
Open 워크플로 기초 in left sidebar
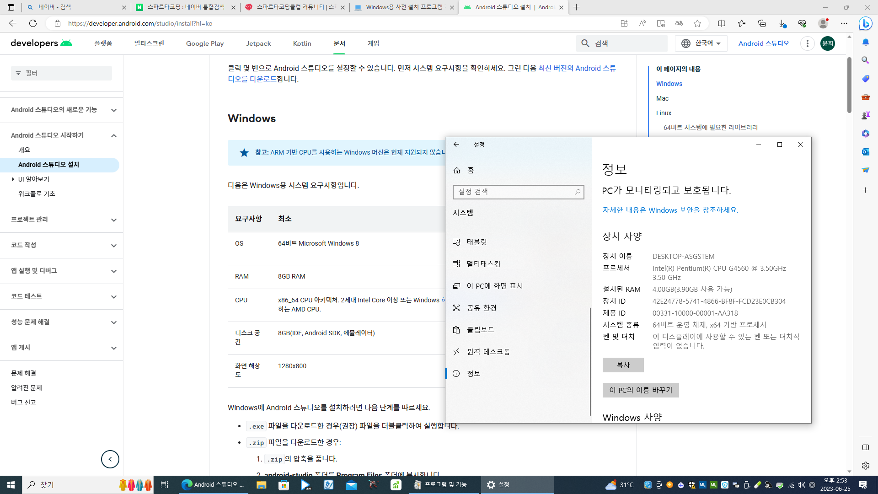(x=37, y=194)
